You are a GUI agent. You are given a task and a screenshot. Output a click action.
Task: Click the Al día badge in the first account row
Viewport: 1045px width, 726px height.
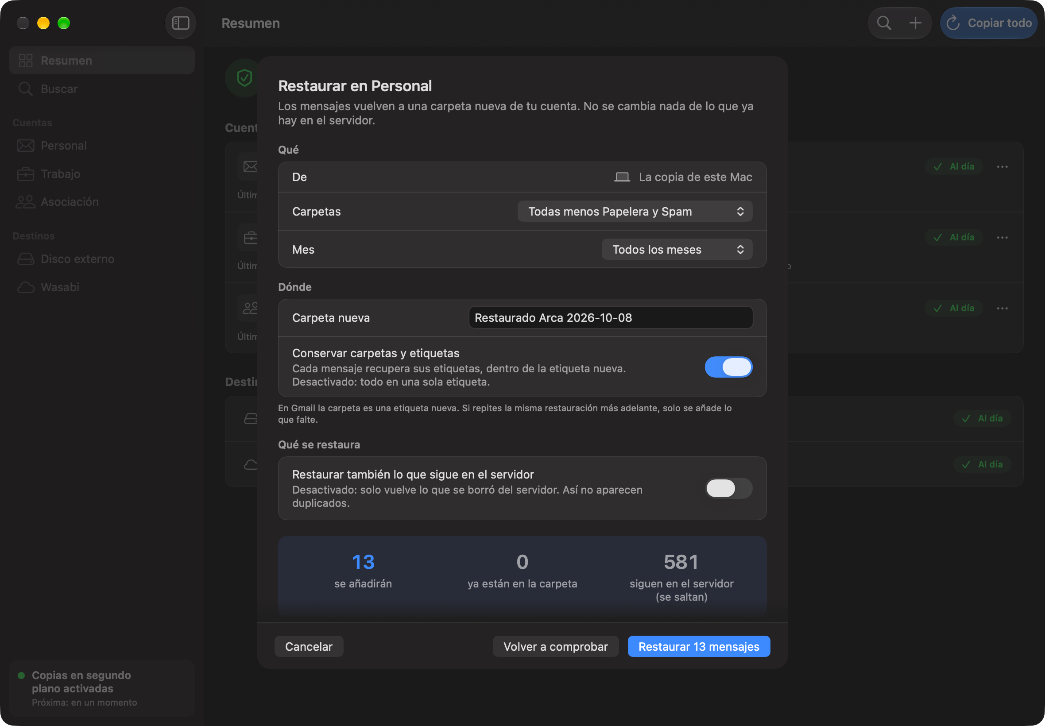[953, 166]
